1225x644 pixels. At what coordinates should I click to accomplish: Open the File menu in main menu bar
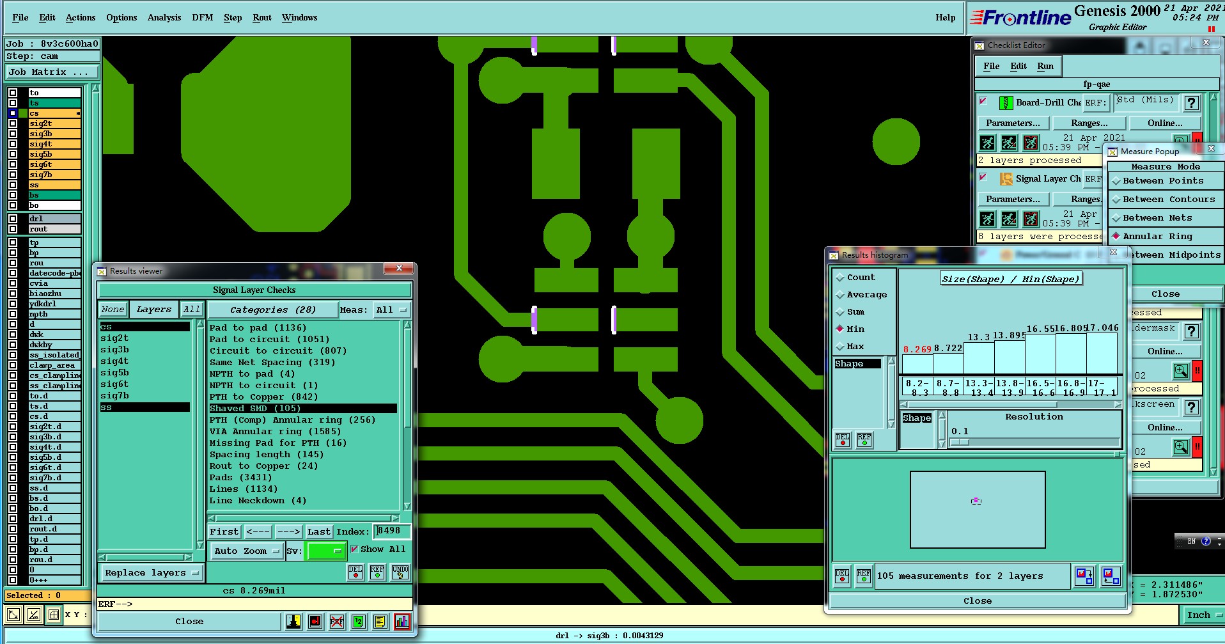20,18
